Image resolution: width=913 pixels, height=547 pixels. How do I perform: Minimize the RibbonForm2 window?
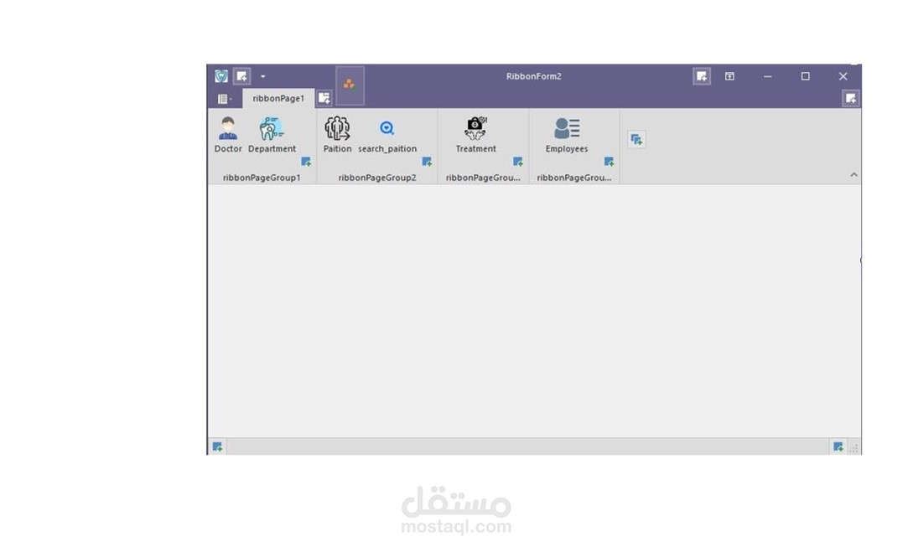pyautogui.click(x=767, y=76)
